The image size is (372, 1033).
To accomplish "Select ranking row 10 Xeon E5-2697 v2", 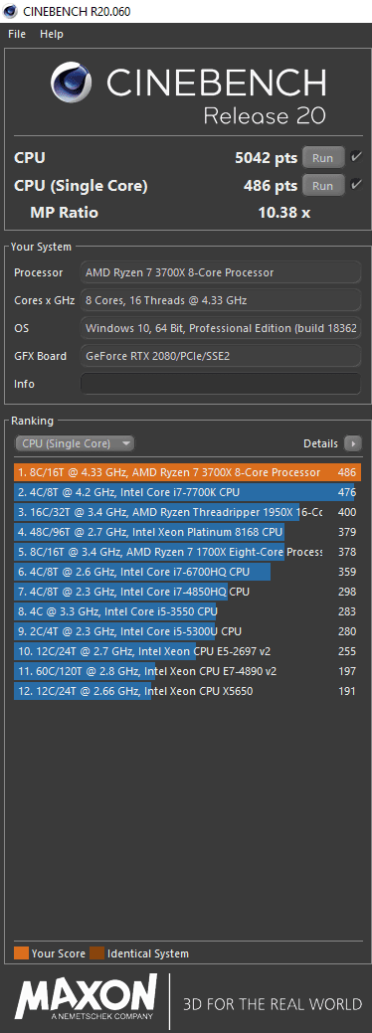I will coord(187,651).
